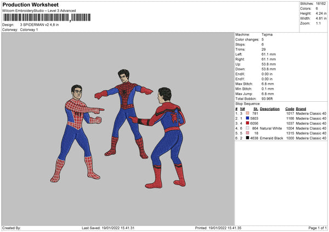The height and width of the screenshot is (232, 329).
Task: Click the "Created By:" footer label
Action: (x=12, y=228)
